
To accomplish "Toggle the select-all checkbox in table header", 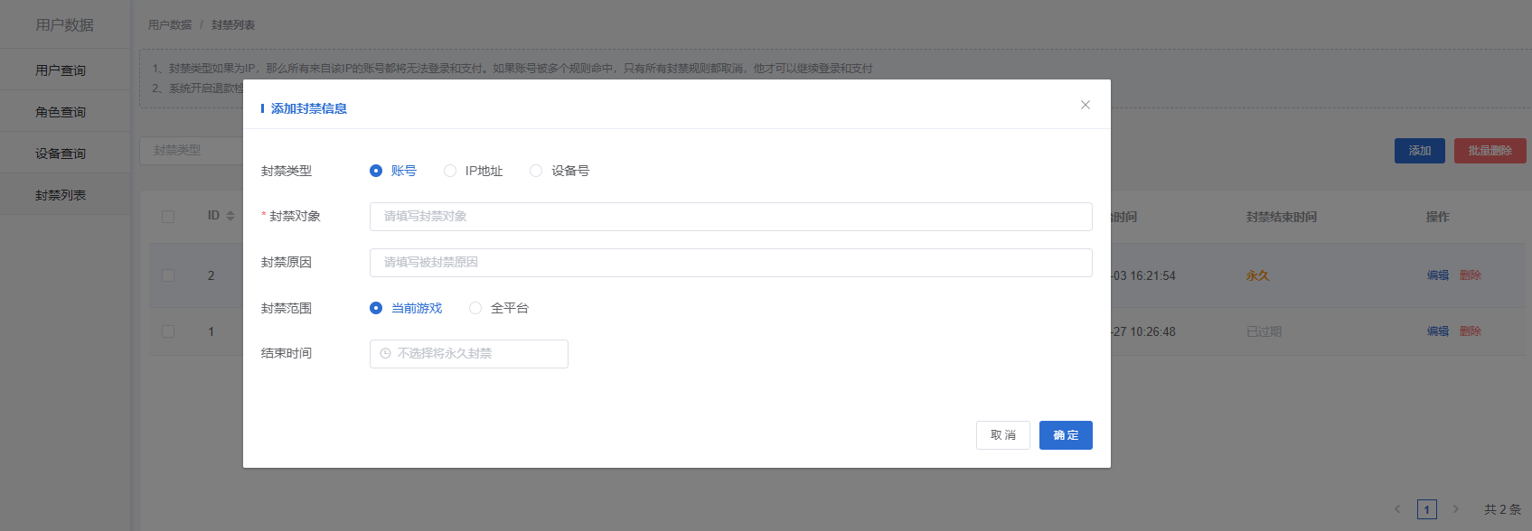I will click(168, 217).
